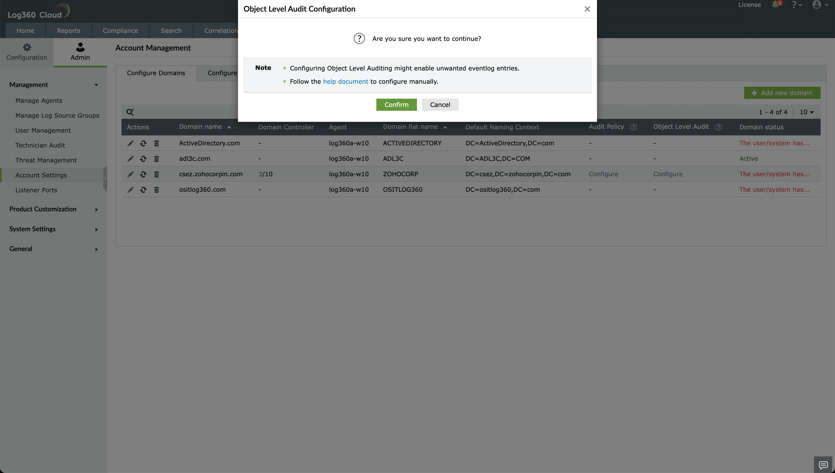Image resolution: width=835 pixels, height=473 pixels.
Task: Click the help document link in the note
Action: (345, 81)
